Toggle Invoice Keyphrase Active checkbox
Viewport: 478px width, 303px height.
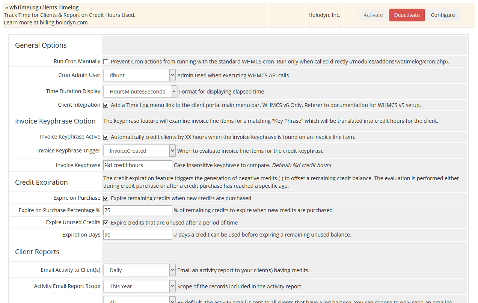point(106,137)
